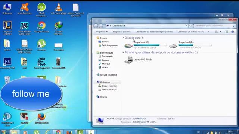This screenshot has height=134, width=239.
Task: Open the view options dropdown arrow
Action: click(220, 32)
